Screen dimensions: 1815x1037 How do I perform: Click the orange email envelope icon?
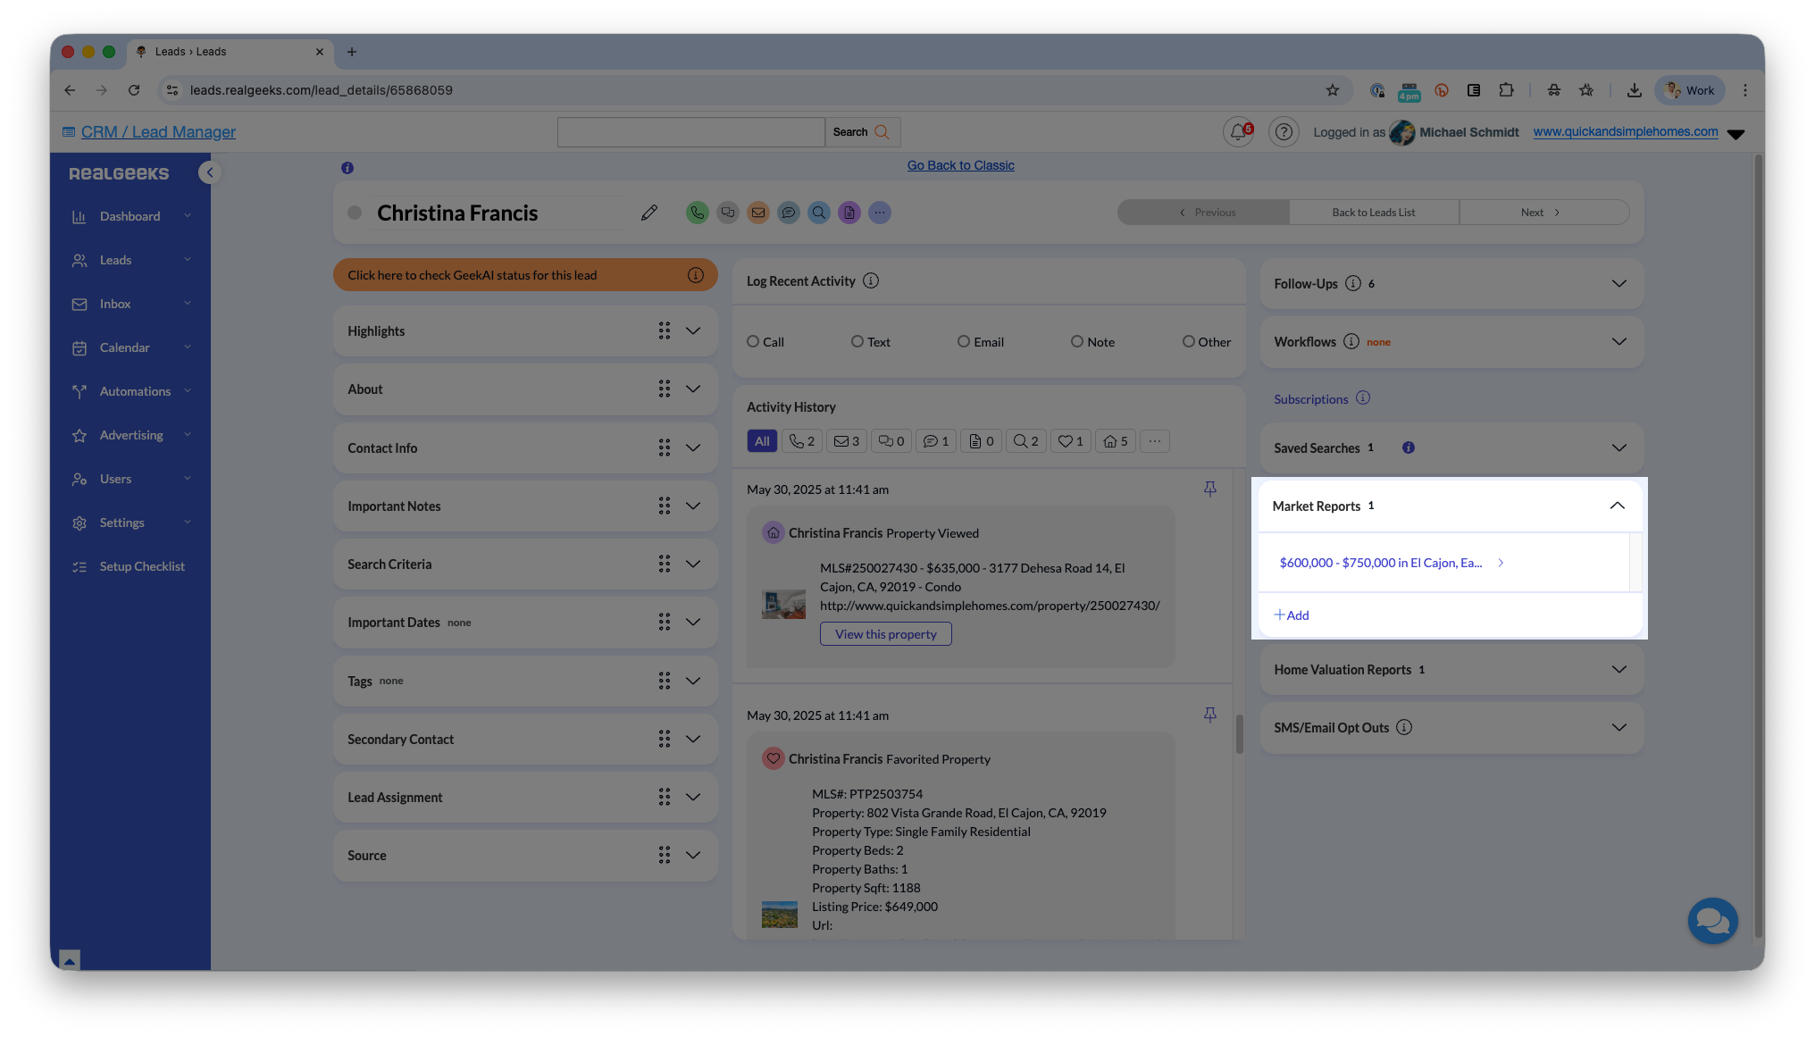(x=757, y=213)
